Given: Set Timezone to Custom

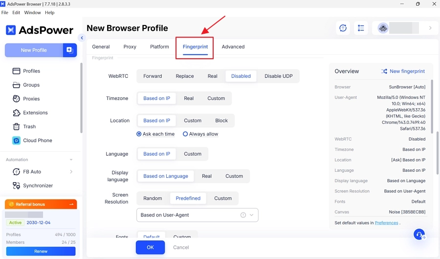Looking at the screenshot, I should 216,98.
